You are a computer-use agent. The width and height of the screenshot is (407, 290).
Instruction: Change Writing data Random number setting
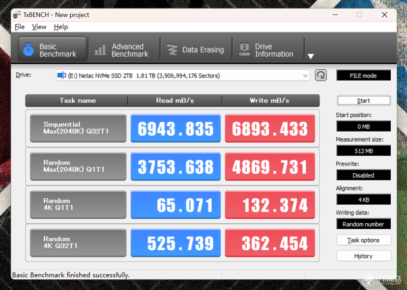(x=363, y=224)
